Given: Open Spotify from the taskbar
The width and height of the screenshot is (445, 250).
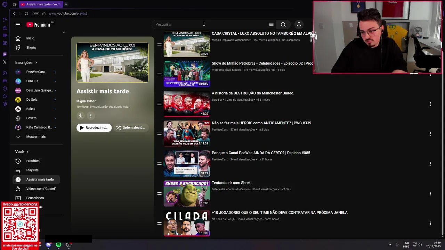Looking at the screenshot, I should [x=59, y=245].
